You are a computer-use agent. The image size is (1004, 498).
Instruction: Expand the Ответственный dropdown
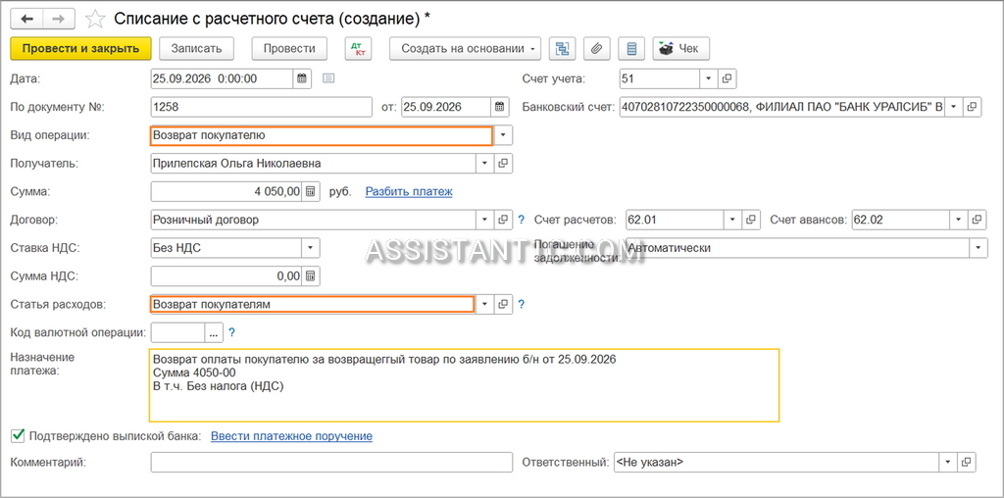tap(948, 462)
